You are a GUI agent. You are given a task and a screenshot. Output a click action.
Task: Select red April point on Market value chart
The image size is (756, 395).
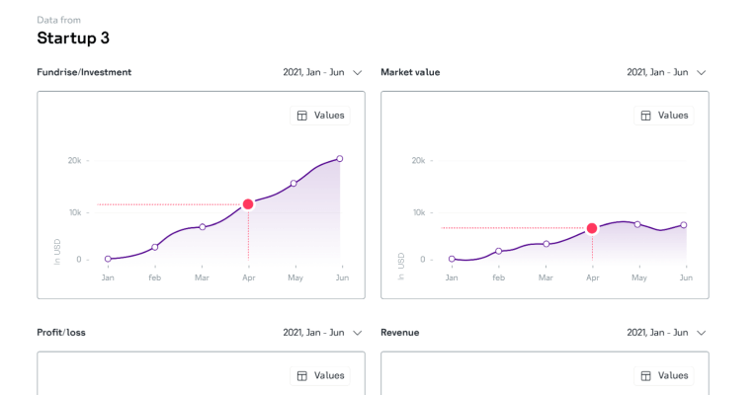point(592,228)
